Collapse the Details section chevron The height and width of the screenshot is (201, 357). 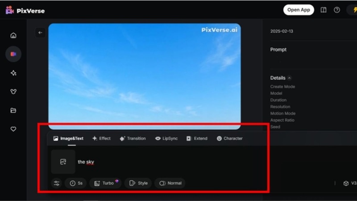[x=289, y=78]
